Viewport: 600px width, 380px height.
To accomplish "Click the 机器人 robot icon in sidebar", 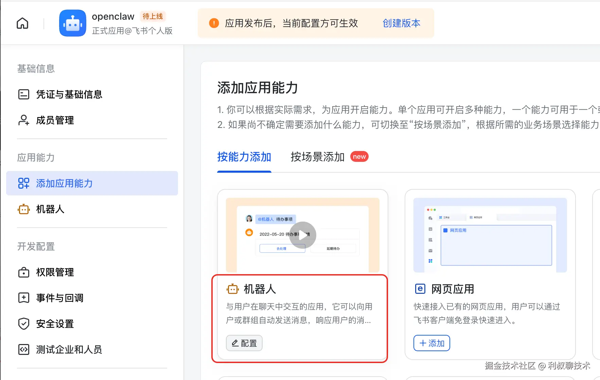I will 24,209.
